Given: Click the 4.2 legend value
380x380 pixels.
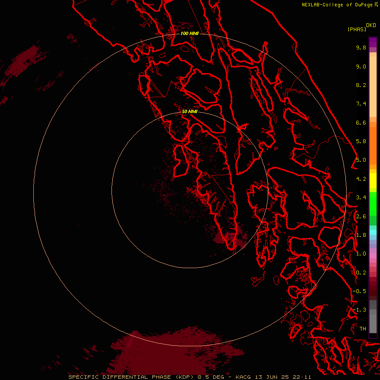Looking at the screenshot, I should (361, 179).
